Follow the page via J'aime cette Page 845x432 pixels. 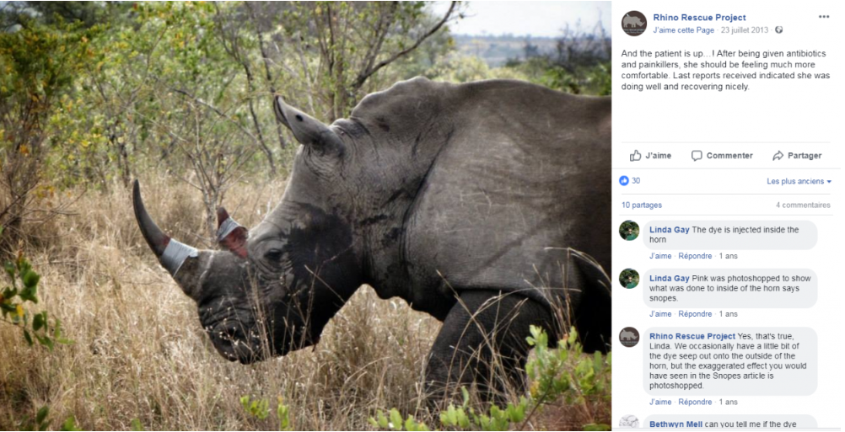(x=683, y=30)
